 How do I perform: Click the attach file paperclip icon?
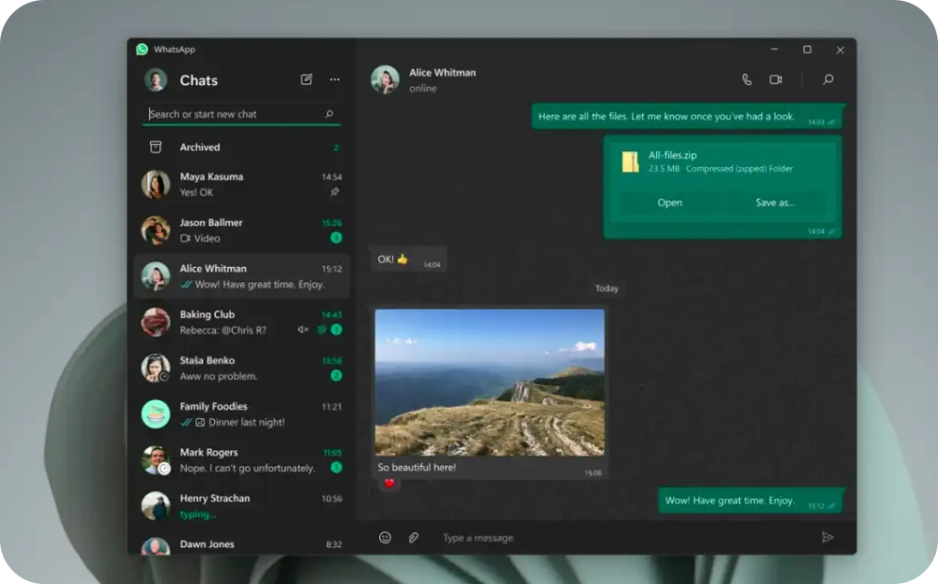pyautogui.click(x=413, y=537)
